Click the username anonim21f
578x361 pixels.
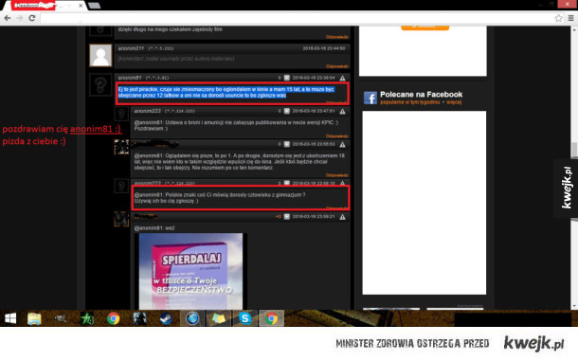point(131,48)
